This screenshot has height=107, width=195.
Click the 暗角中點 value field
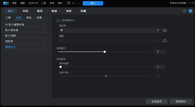click(160, 76)
